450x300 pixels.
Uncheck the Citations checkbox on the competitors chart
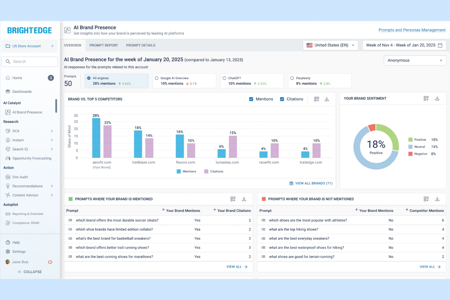282,99
